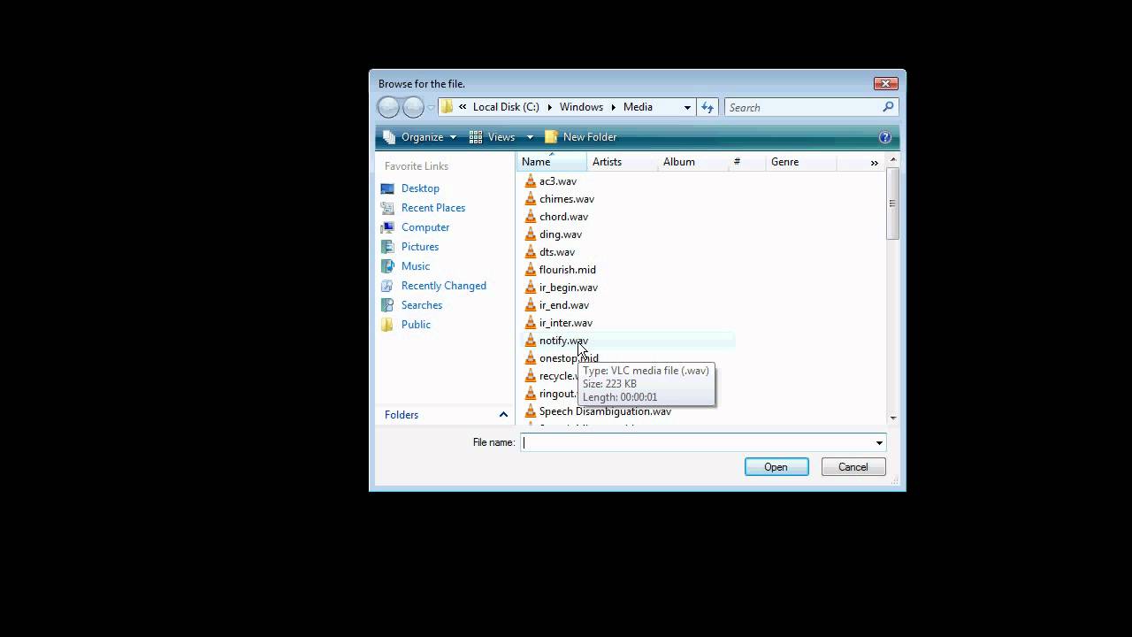The height and width of the screenshot is (637, 1132).
Task: Open the Views dropdown arrow
Action: [530, 137]
